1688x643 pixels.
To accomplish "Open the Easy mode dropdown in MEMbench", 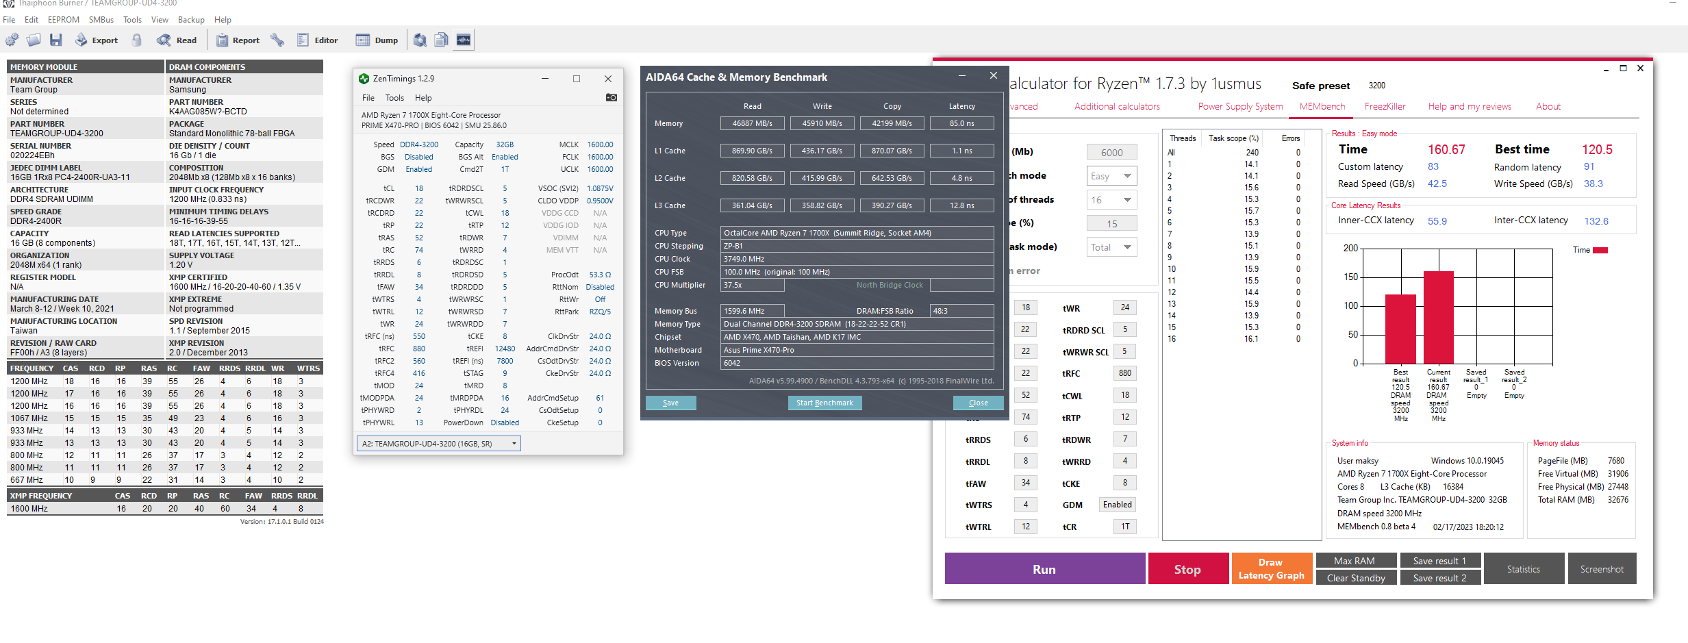I will coord(1112,176).
